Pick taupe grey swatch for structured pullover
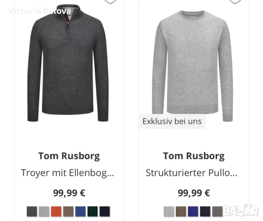 click(x=217, y=211)
